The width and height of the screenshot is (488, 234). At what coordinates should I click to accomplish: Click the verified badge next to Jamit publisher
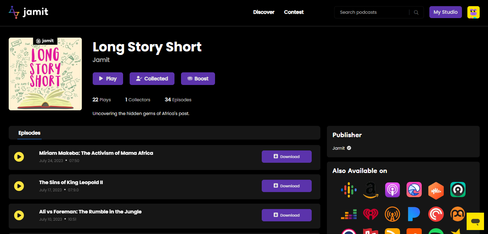point(349,148)
